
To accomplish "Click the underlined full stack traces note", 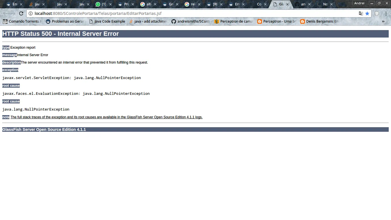I will [x=106, y=117].
